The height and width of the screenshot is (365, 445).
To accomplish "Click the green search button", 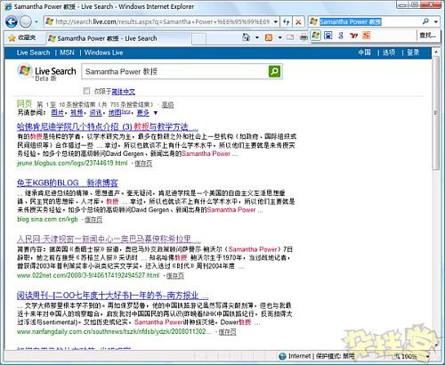I will (274, 71).
